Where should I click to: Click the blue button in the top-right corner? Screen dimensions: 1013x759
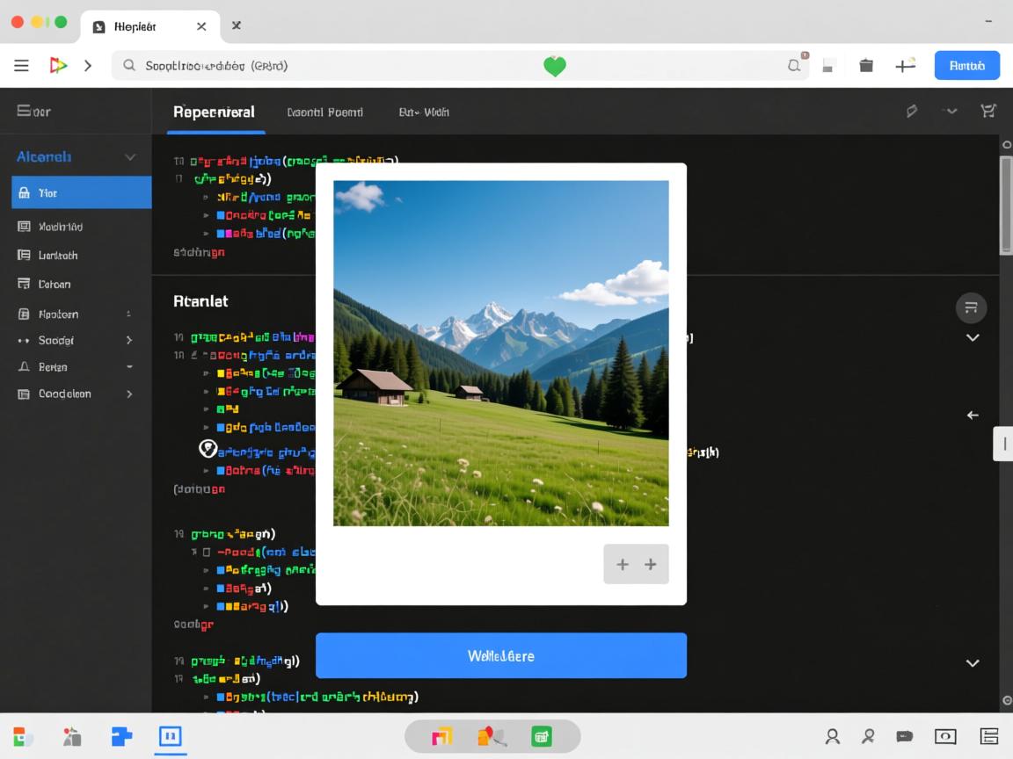pyautogui.click(x=966, y=66)
